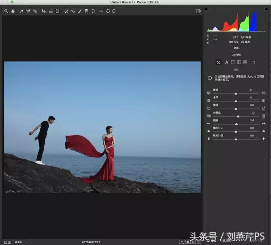Zoom in with the plus button
Screen dimensions: 271x245
click(x=10, y=242)
